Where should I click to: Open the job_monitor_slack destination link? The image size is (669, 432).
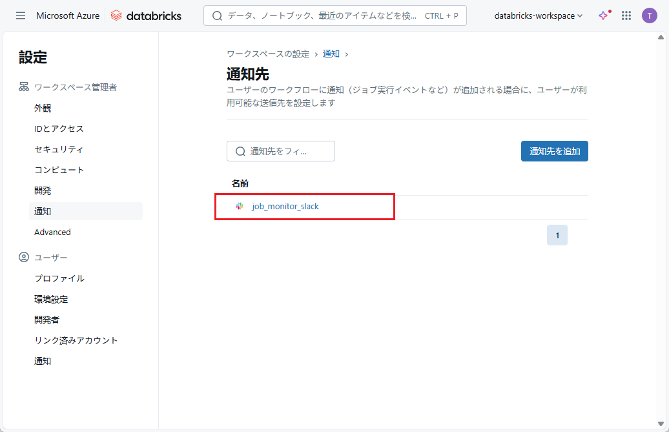[285, 207]
